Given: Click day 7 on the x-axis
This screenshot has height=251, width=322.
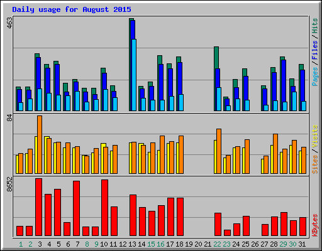Looking at the screenshot, I should 77,244.
